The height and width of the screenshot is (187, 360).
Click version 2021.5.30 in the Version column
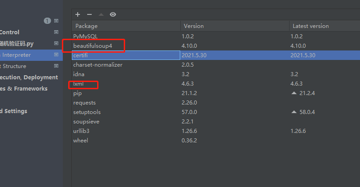pos(194,55)
